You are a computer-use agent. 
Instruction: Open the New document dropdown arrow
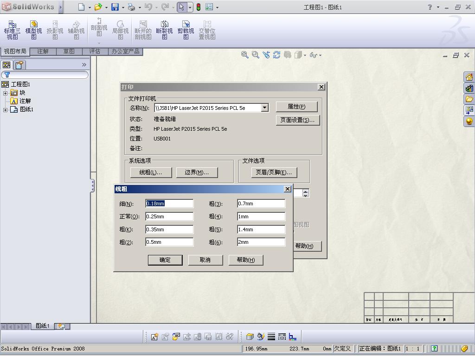coord(90,7)
